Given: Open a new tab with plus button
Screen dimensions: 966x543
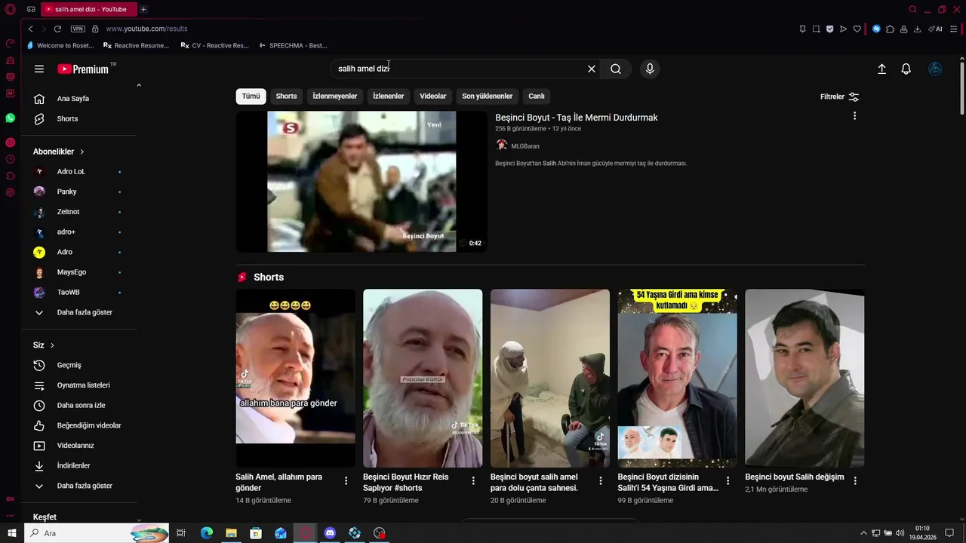Looking at the screenshot, I should click(143, 9).
